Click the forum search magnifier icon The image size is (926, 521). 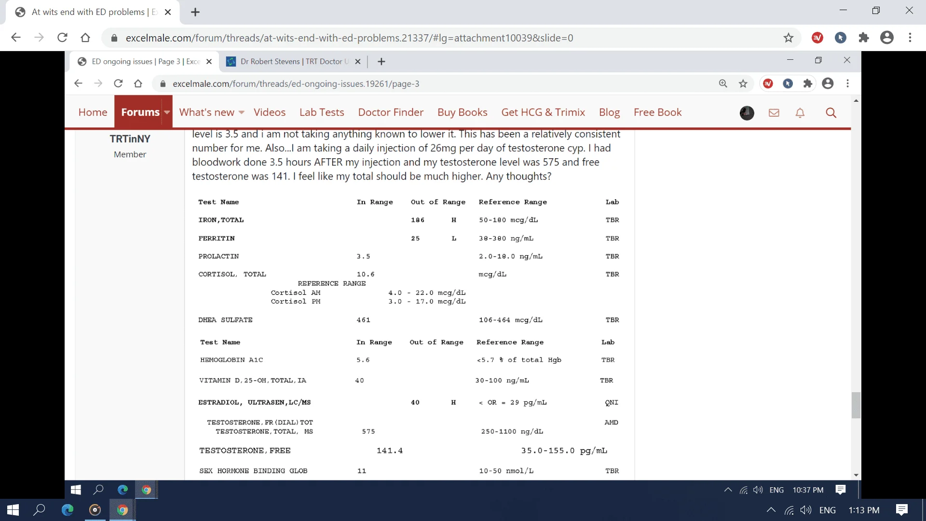tap(831, 113)
